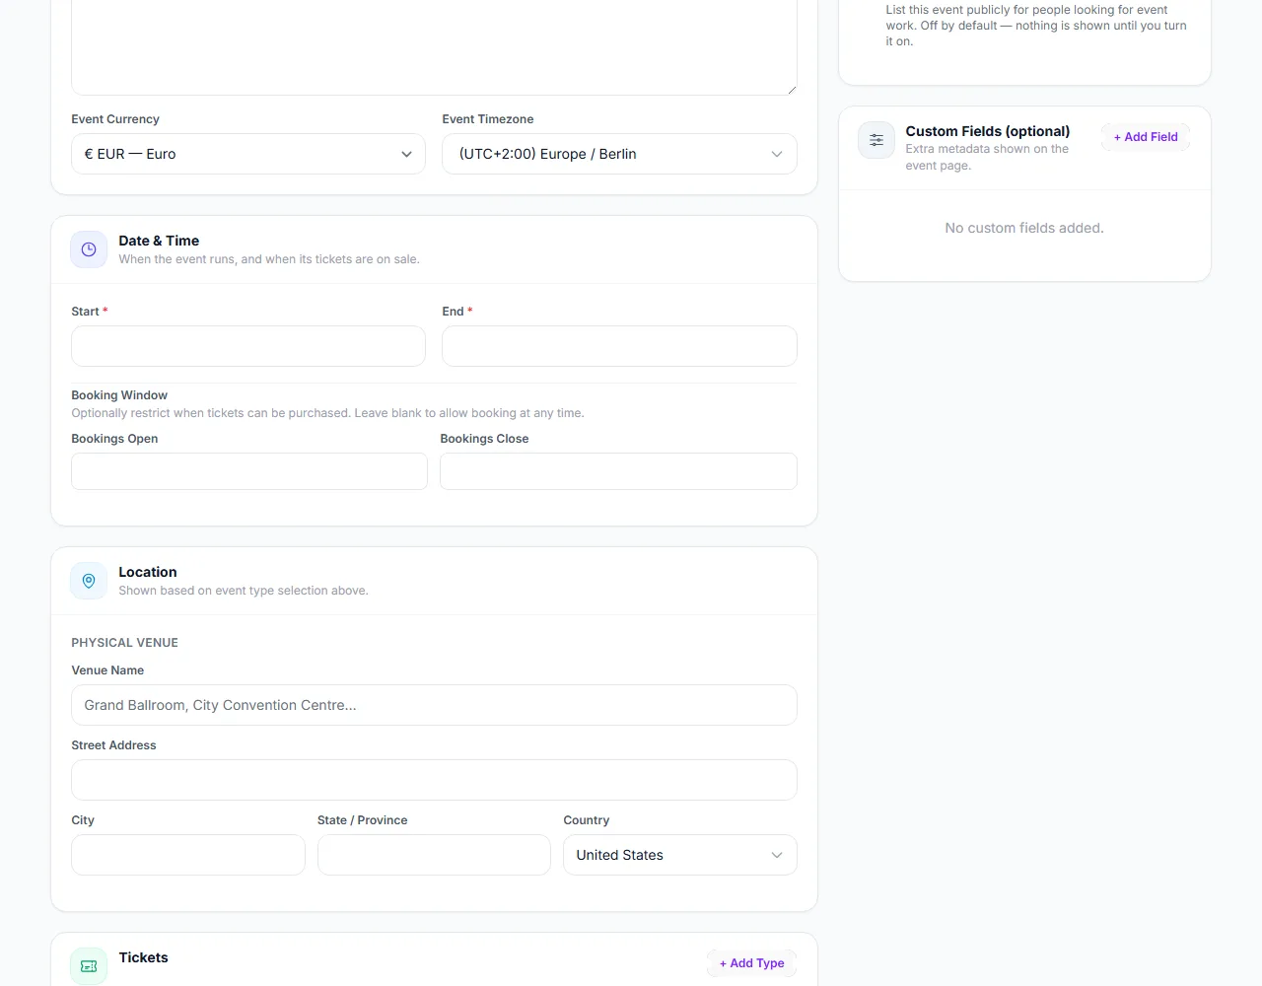
Task: Click the Custom Fields sliders icon
Action: 876,140
